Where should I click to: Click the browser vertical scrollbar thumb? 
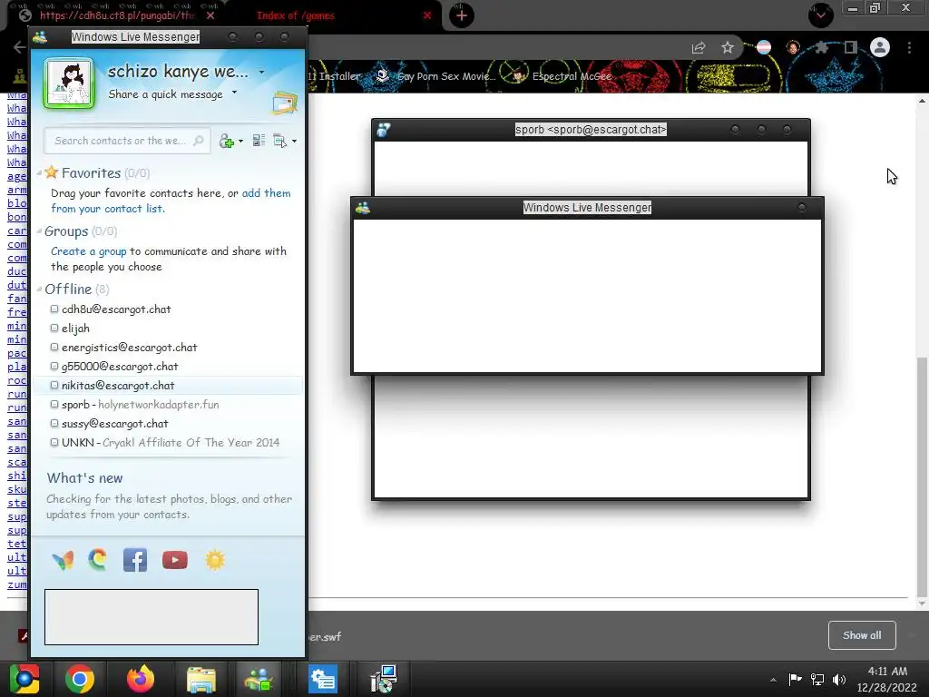[922, 478]
